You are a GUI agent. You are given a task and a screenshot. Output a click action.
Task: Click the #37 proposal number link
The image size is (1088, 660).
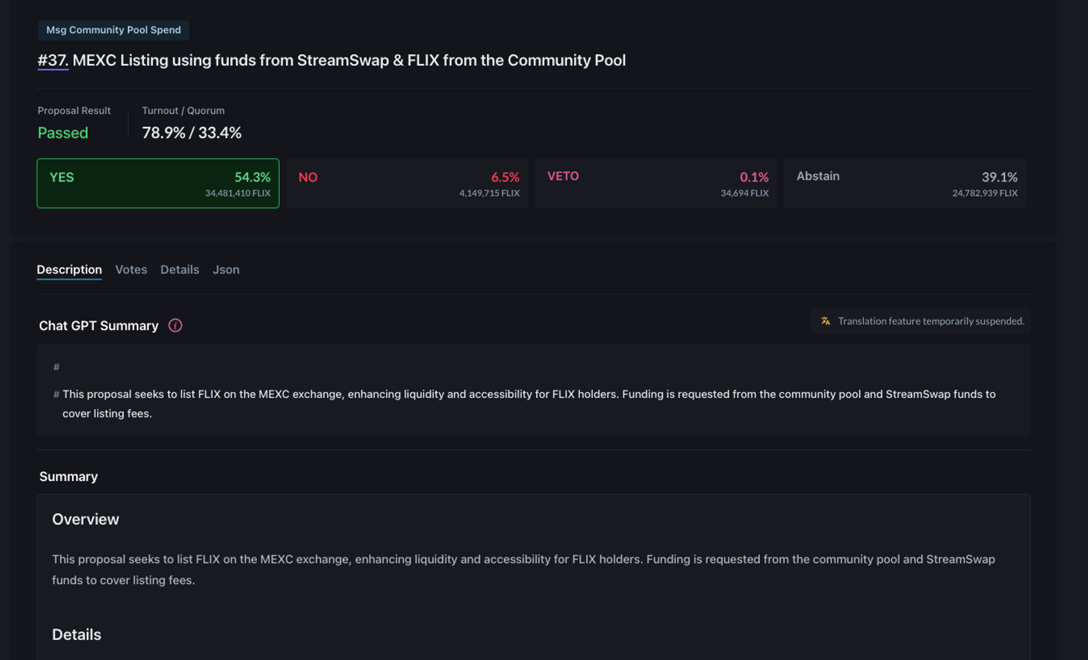(x=53, y=60)
